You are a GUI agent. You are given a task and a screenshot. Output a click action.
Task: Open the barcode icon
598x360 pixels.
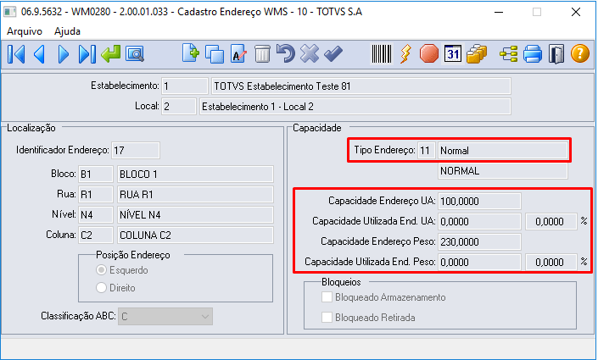(x=382, y=54)
